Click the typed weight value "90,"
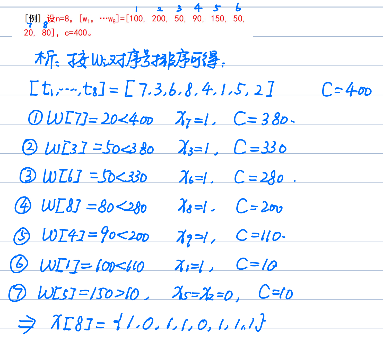383x338 pixels. (198, 19)
